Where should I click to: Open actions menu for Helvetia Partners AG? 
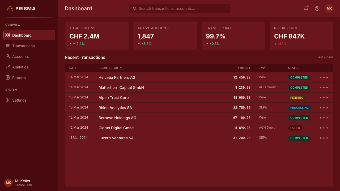[x=324, y=77]
